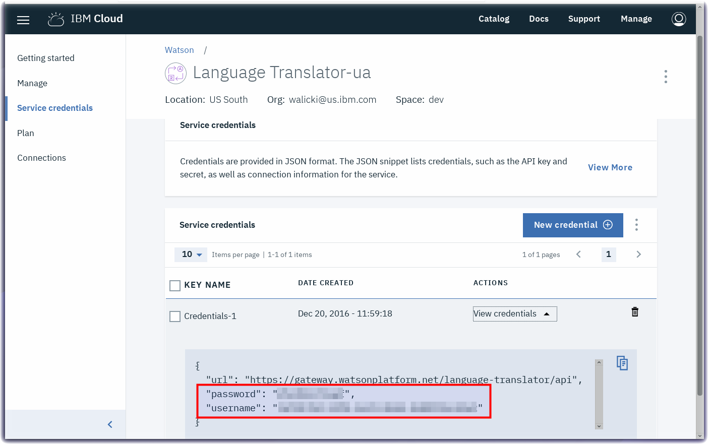The width and height of the screenshot is (708, 444).
Task: Click the Location US South text
Action: click(x=206, y=100)
